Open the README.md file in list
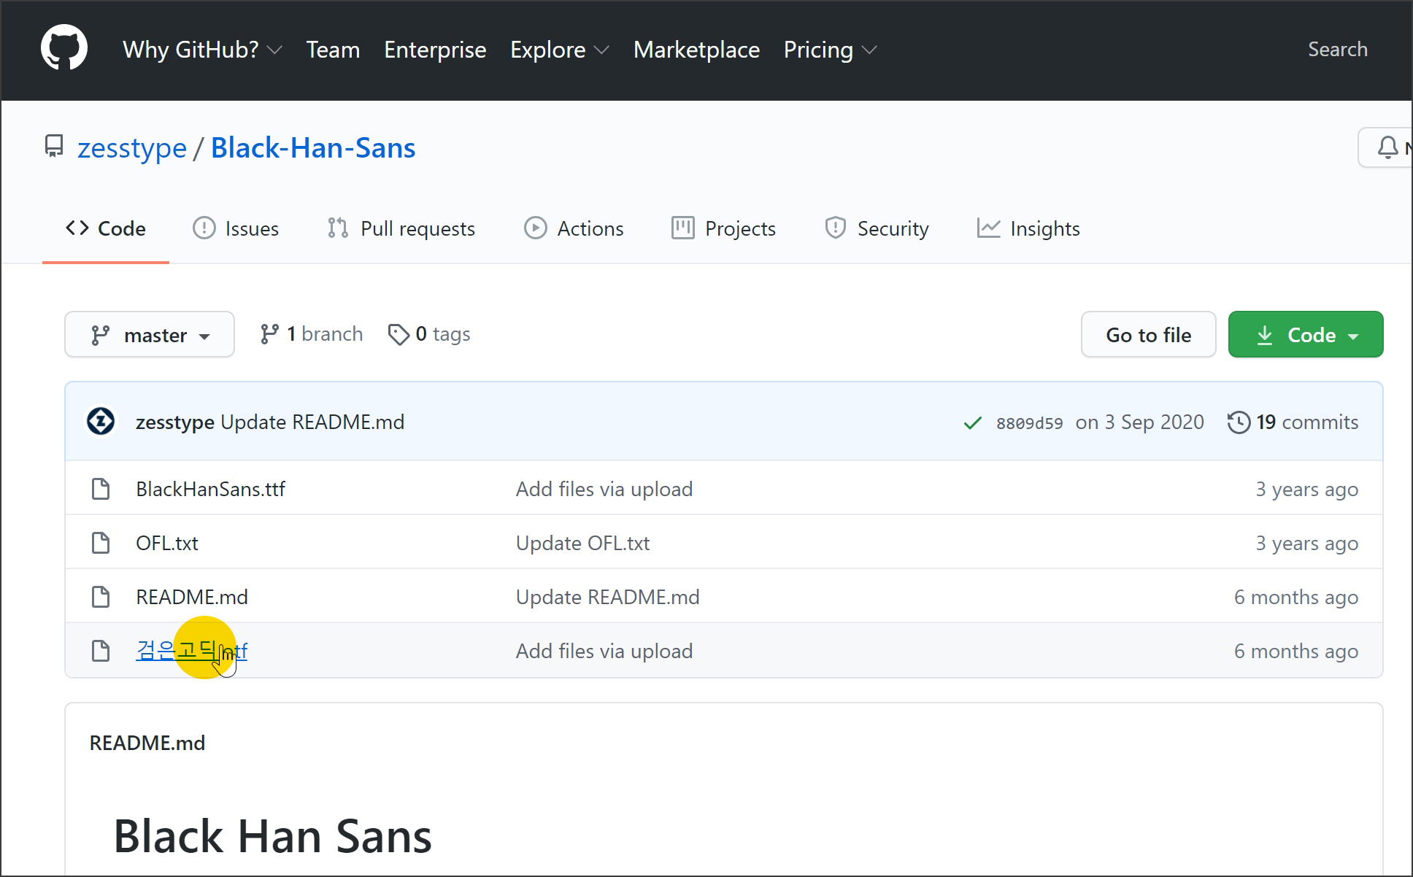The height and width of the screenshot is (877, 1413). tap(192, 597)
